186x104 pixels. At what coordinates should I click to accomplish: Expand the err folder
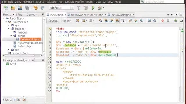(8, 25)
